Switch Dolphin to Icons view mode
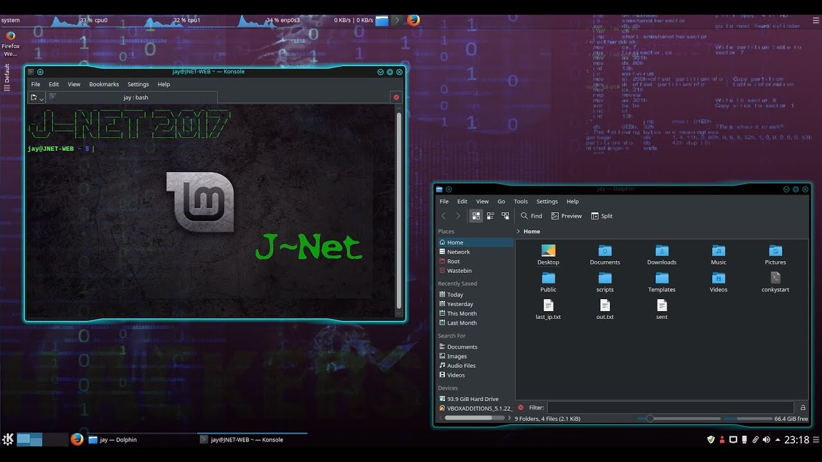The width and height of the screenshot is (822, 462). pyautogui.click(x=476, y=216)
